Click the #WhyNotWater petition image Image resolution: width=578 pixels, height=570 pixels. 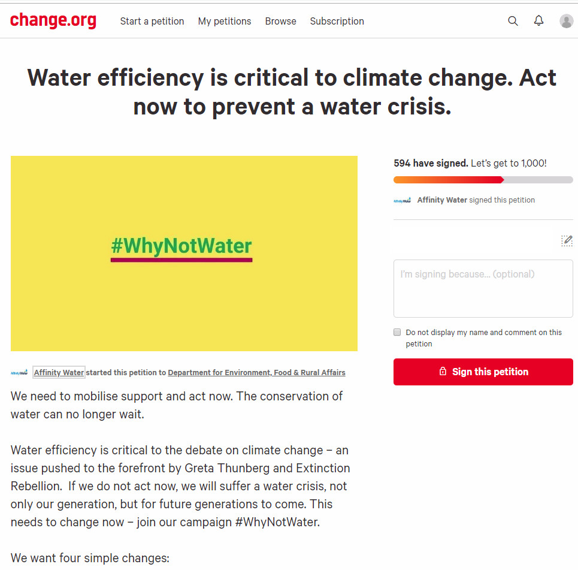(x=184, y=253)
